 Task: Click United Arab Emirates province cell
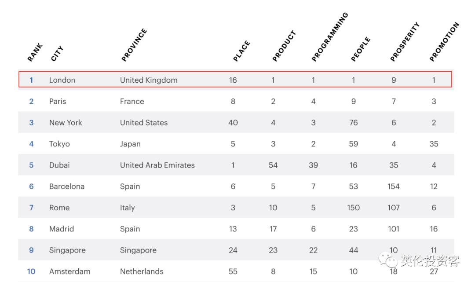point(157,165)
